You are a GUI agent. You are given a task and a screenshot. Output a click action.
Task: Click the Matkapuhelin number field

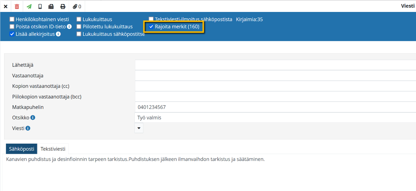tap(275, 107)
